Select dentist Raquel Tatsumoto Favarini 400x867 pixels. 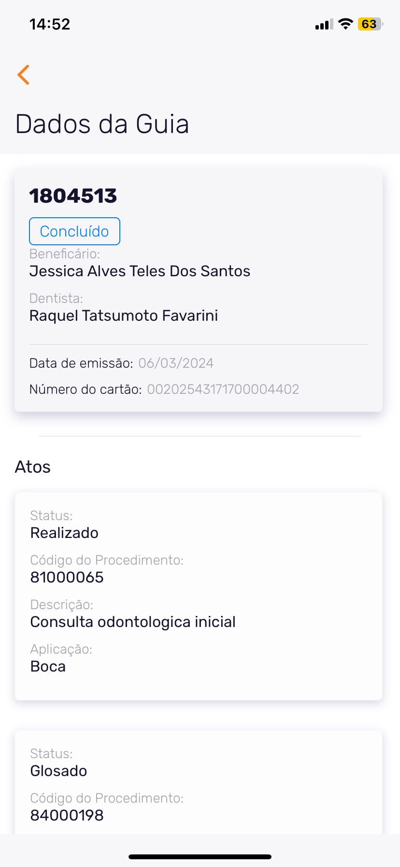[124, 315]
